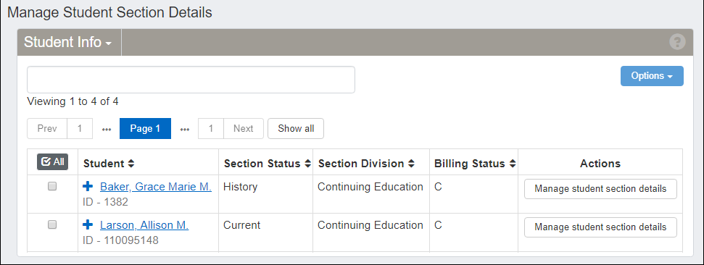Screen dimensions: 704x265
Task: Sort by Billing Status column arrows
Action: point(513,164)
